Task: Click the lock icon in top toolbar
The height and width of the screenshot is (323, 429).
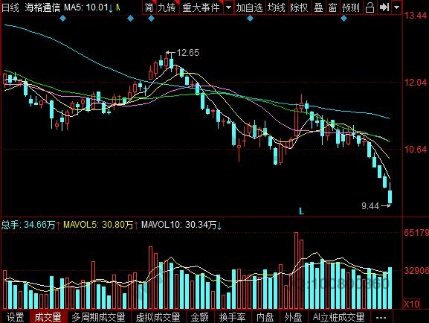Action: tap(370, 7)
